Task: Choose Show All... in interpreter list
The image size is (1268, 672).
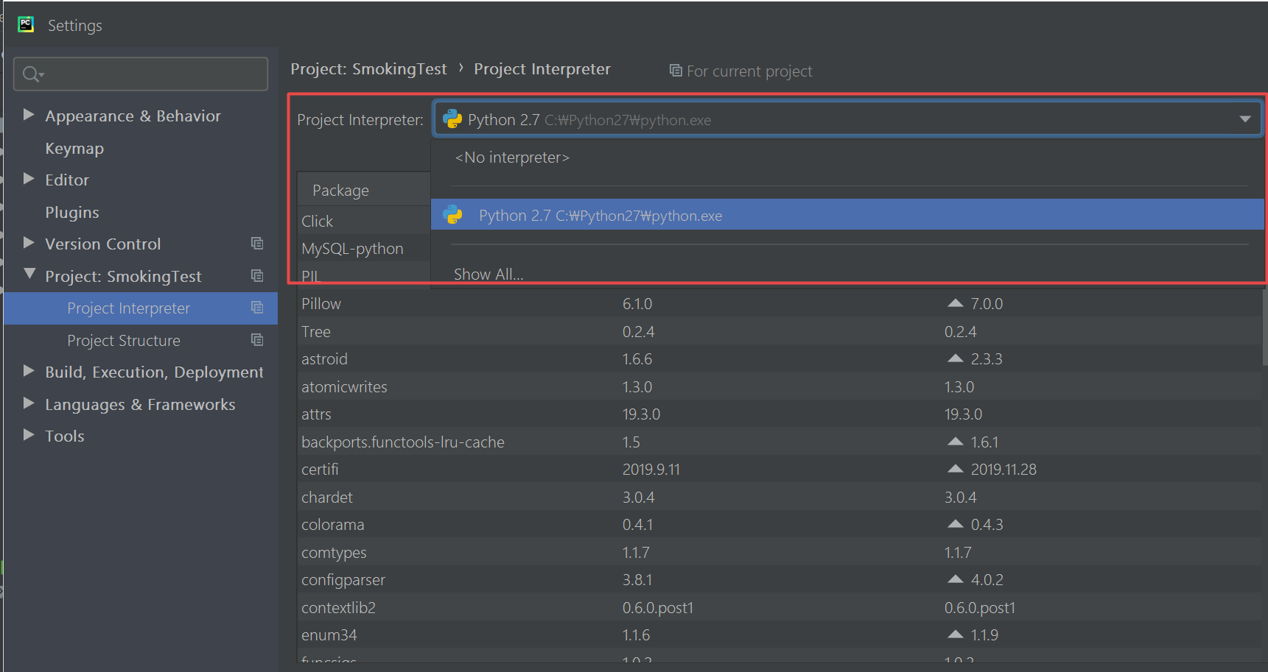Action: pyautogui.click(x=488, y=274)
